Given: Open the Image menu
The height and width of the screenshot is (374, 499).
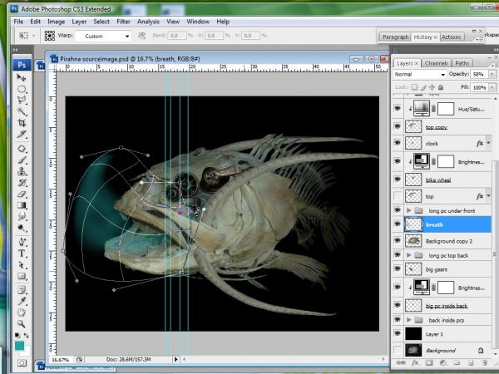Looking at the screenshot, I should (x=57, y=22).
